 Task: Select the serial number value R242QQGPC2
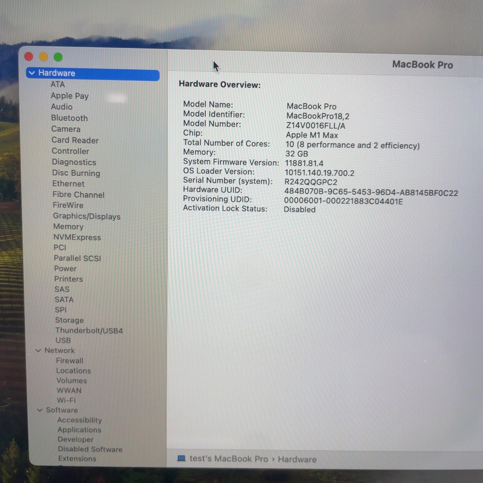311,182
